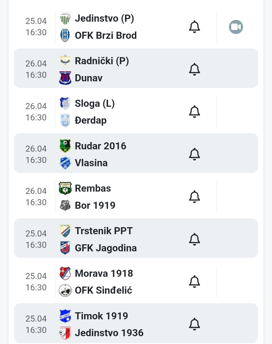The image size is (272, 344).
Task: Click the Jedinstvo 1936 team name
Action: click(x=109, y=333)
